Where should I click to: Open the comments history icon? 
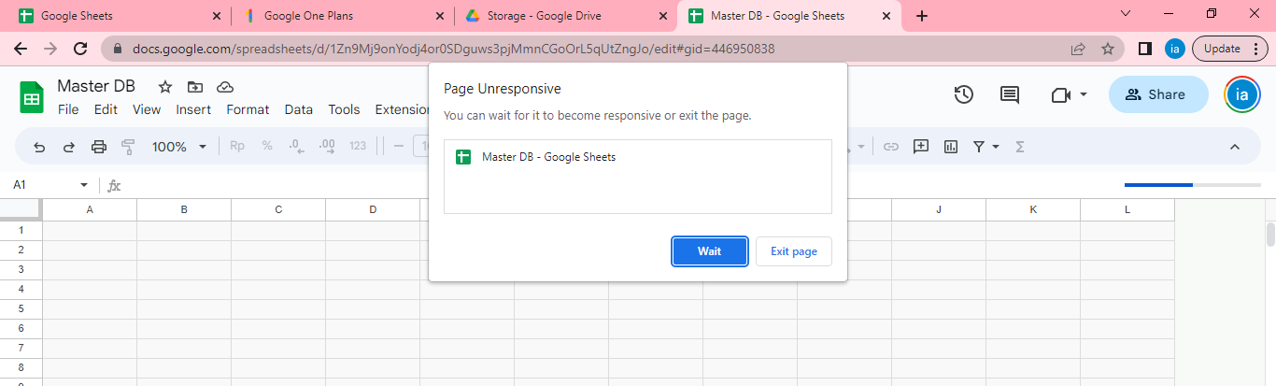click(x=1010, y=94)
